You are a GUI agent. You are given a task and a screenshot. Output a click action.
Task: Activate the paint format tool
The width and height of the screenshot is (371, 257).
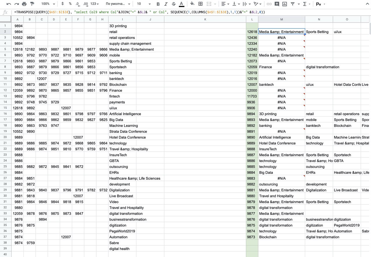pos(32,4)
